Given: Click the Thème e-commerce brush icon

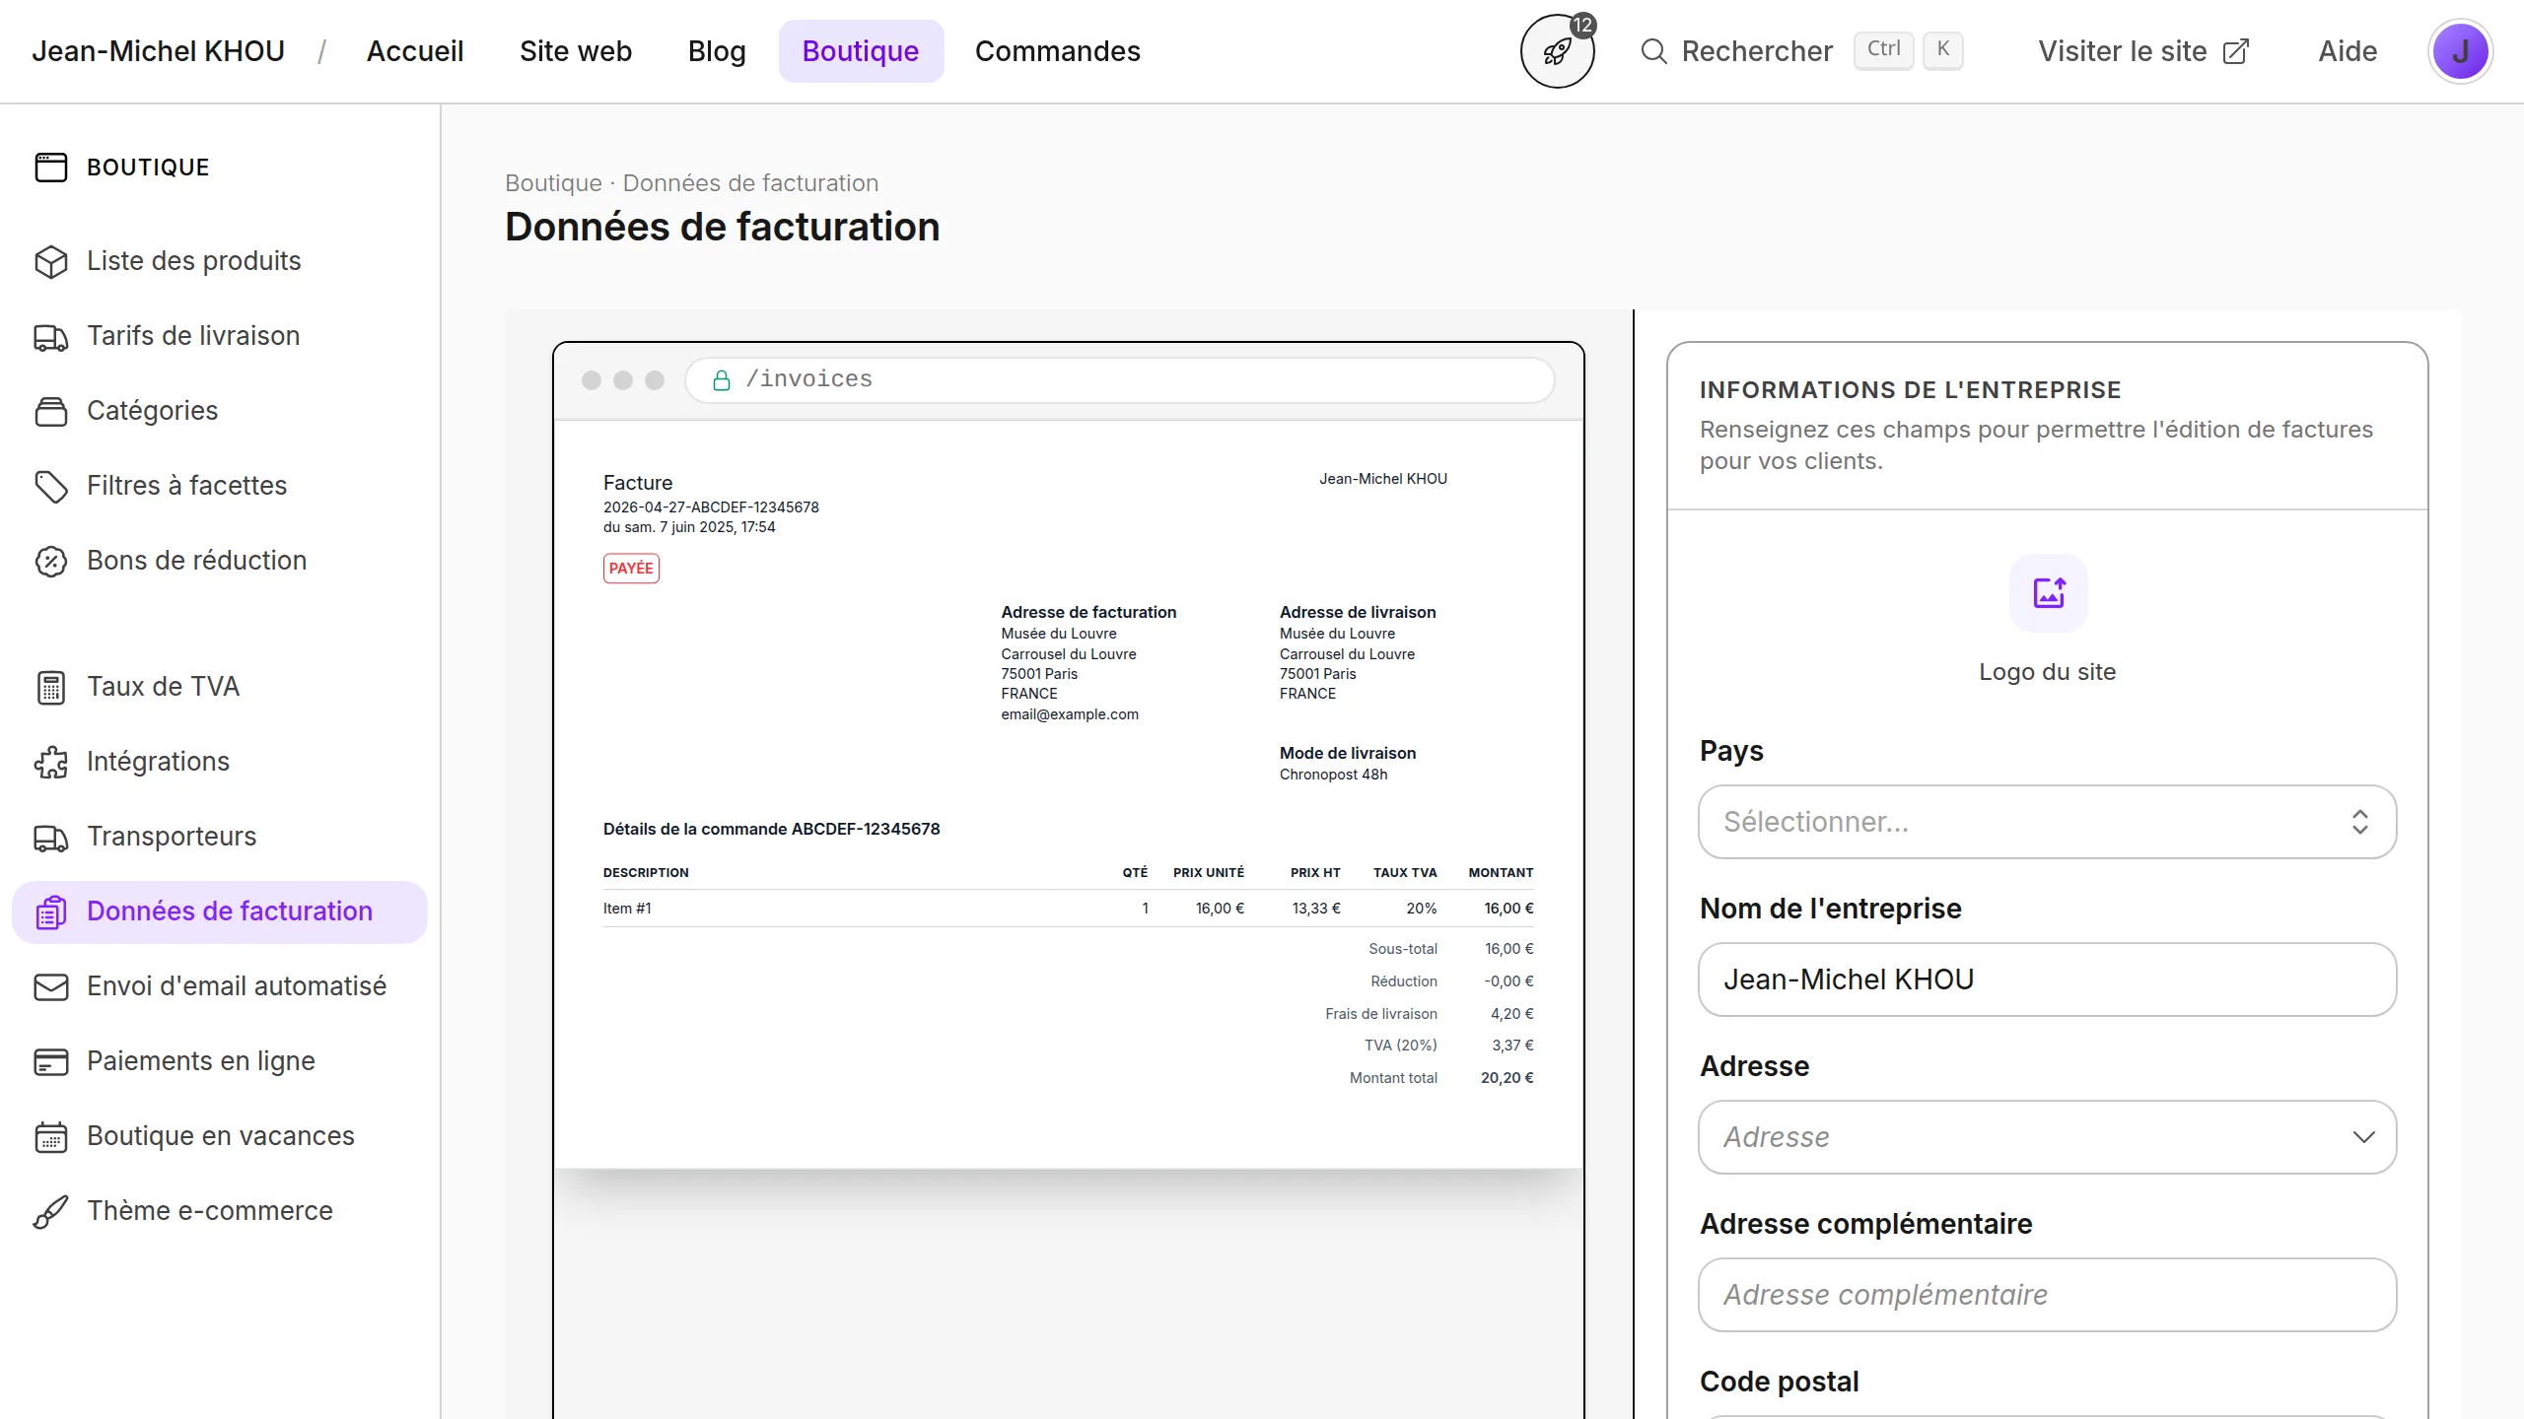Looking at the screenshot, I should click(x=50, y=1211).
